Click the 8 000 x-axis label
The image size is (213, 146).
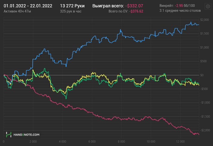[121, 142]
